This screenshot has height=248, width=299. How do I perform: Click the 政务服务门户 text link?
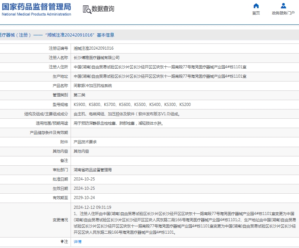pos(283,13)
